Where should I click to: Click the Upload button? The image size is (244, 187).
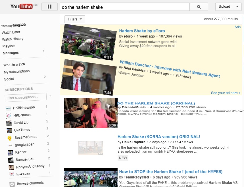224,7
